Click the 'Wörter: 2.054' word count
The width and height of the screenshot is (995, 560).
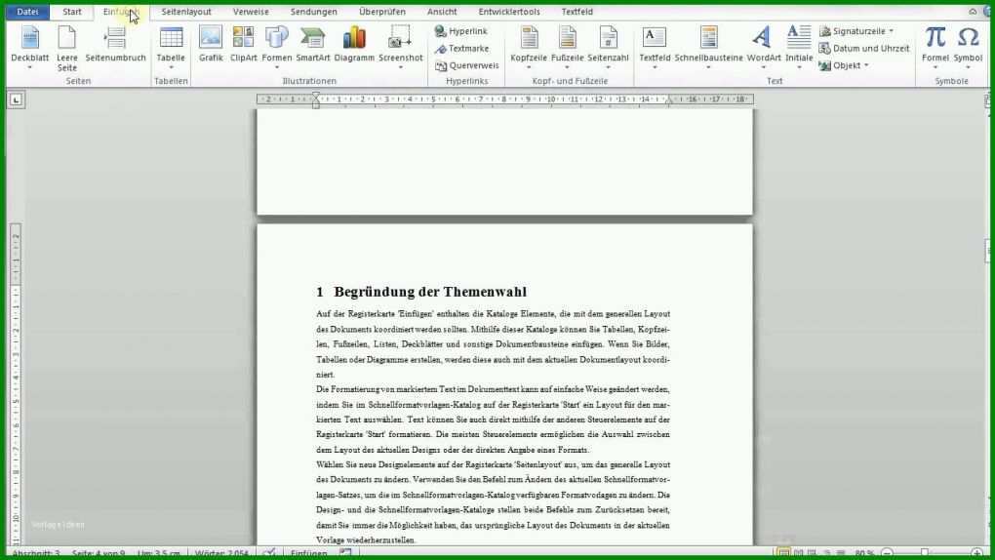221,553
